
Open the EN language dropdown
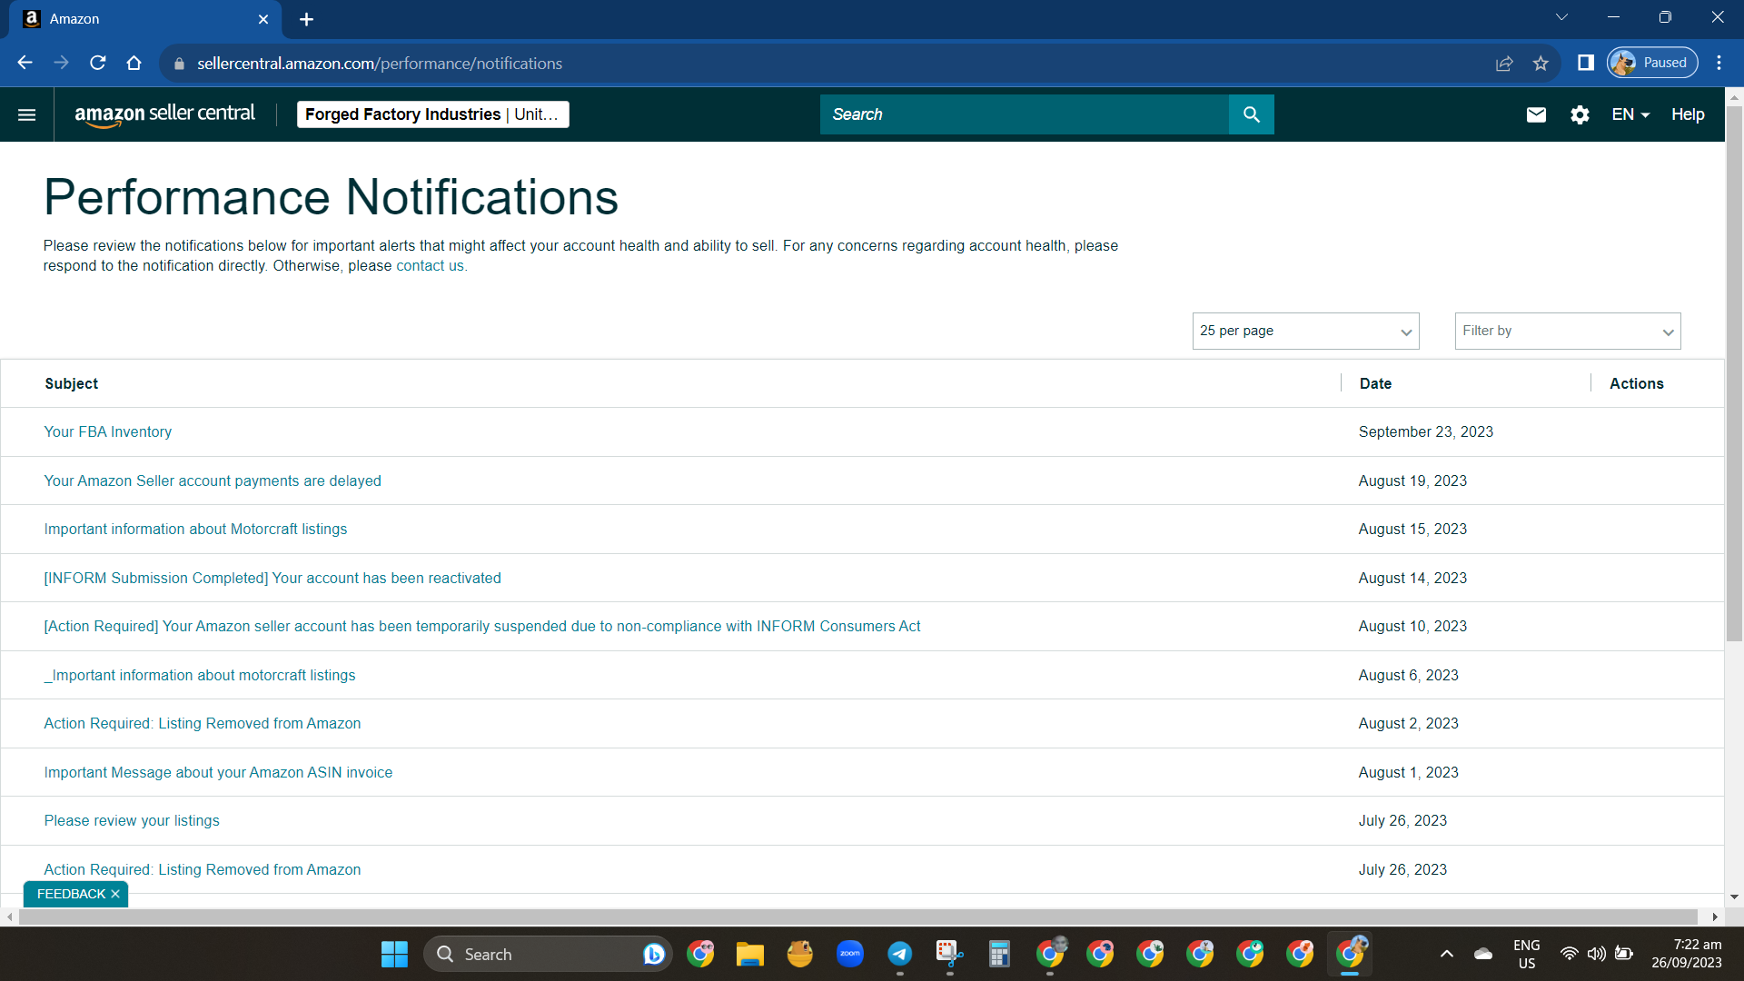(x=1630, y=114)
